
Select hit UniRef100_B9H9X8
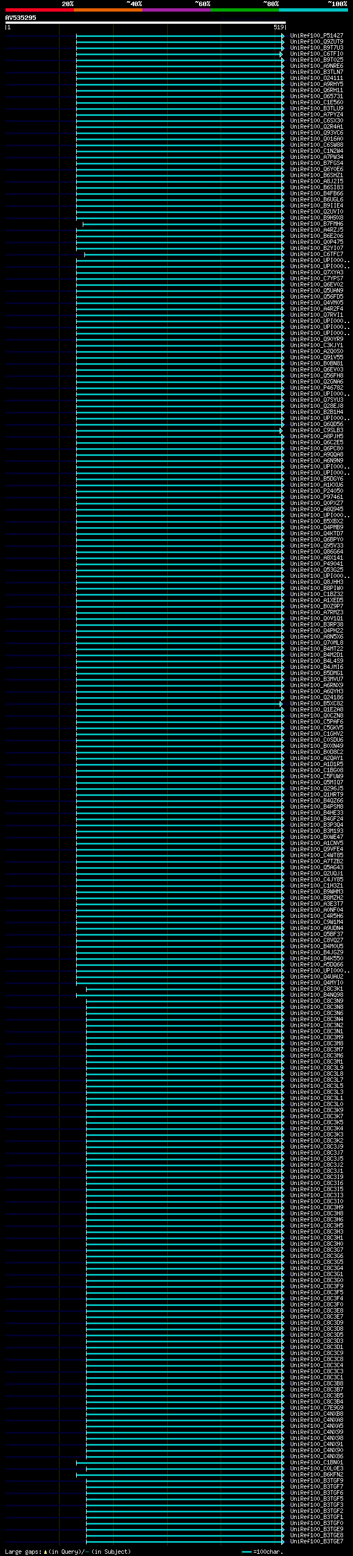pos(316,217)
